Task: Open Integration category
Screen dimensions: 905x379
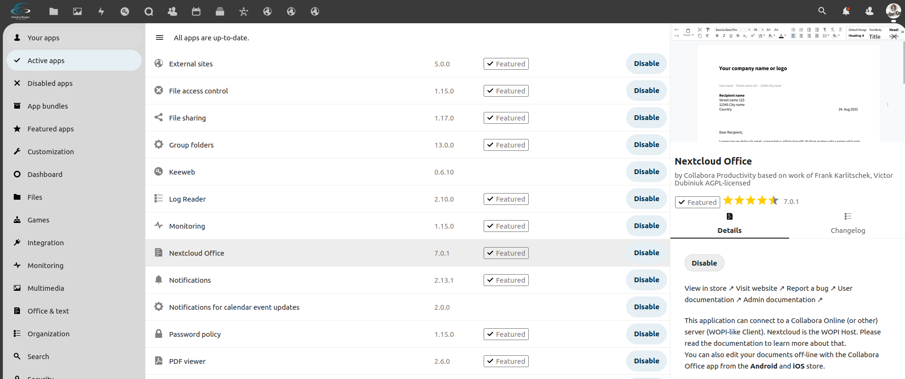Action: 74,243
